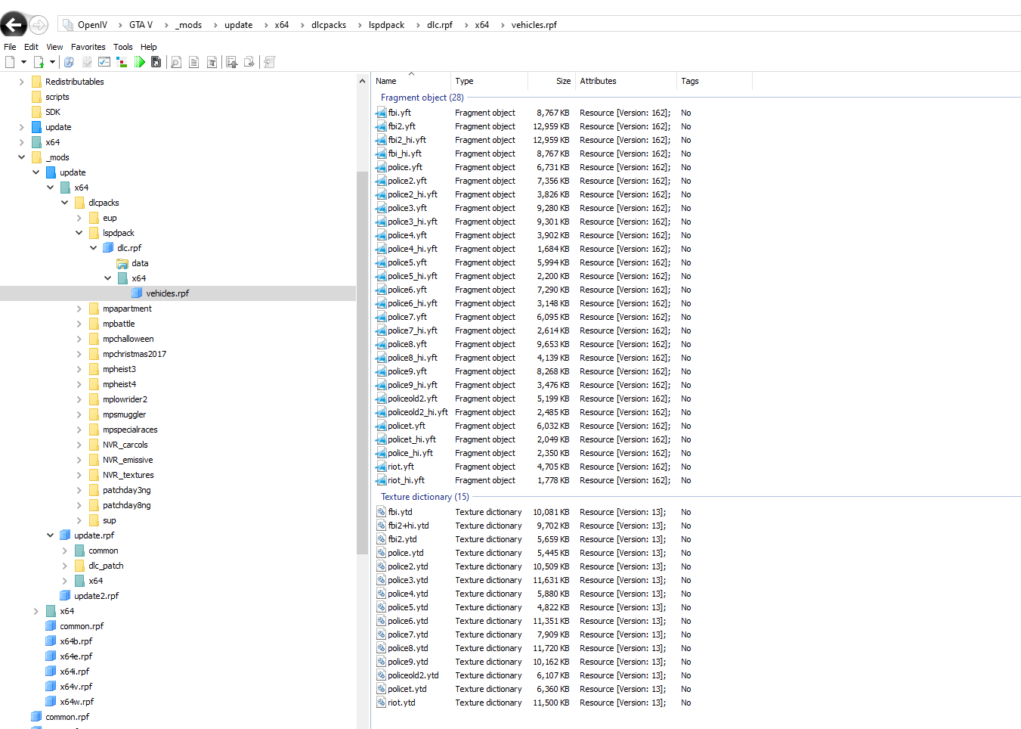Viewport: 1021px width, 729px height.
Task: Click the two pages with arrow icon
Action: (249, 62)
